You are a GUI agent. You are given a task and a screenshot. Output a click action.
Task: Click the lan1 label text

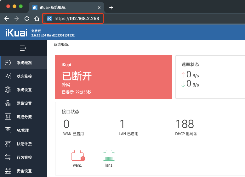(x=109, y=165)
